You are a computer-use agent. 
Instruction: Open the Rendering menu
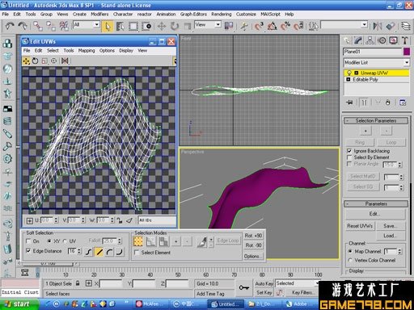coord(222,14)
